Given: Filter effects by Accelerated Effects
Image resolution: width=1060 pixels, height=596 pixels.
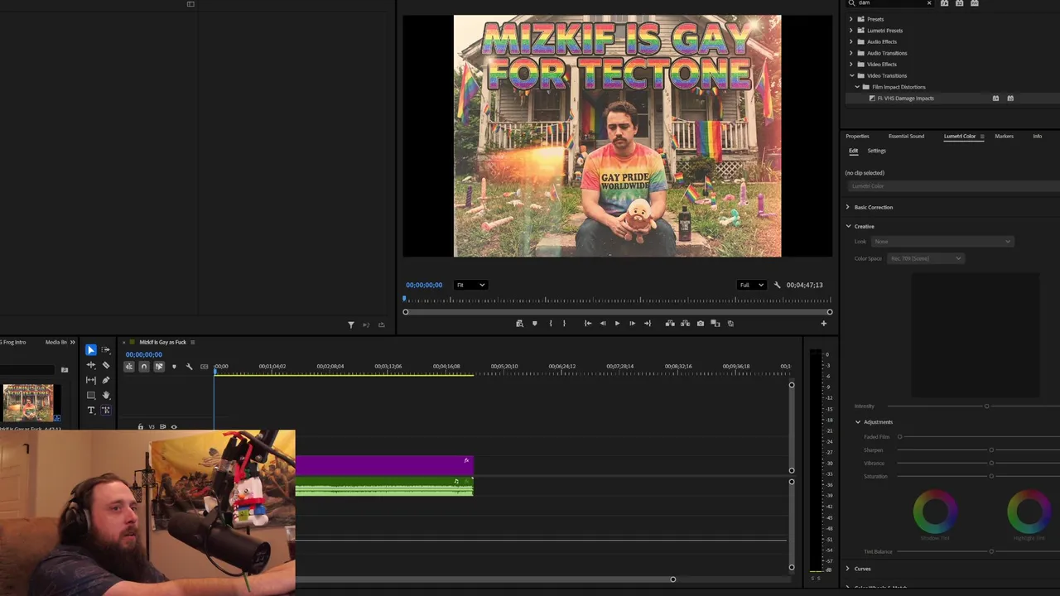Looking at the screenshot, I should 944,3.
